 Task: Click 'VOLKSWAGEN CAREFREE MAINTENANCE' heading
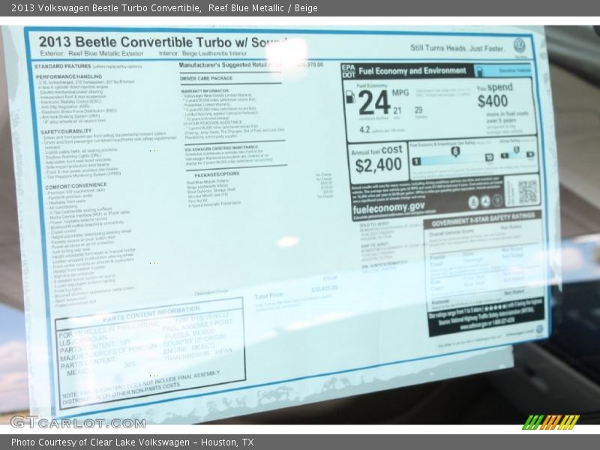(221, 148)
